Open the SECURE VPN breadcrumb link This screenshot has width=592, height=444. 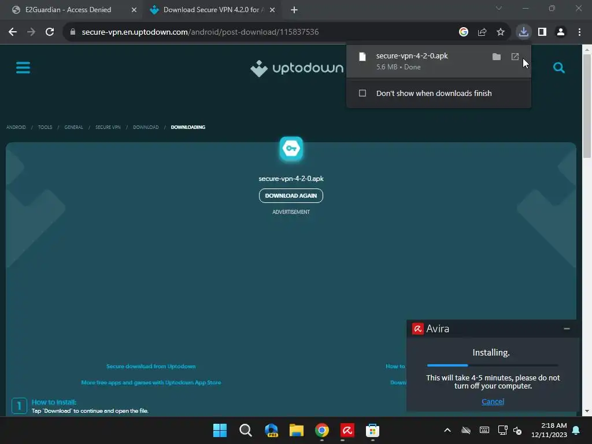[x=108, y=127]
